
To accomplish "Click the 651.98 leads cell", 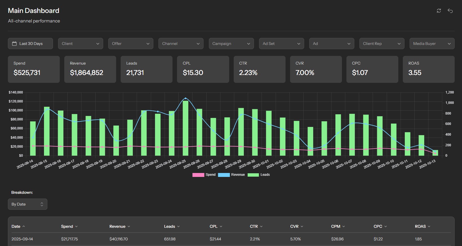I will tap(170, 239).
